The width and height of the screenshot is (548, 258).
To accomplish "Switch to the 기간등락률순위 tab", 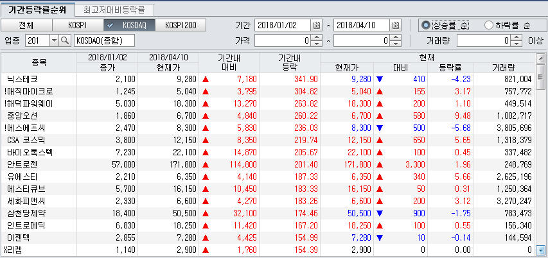I will pos(37,10).
